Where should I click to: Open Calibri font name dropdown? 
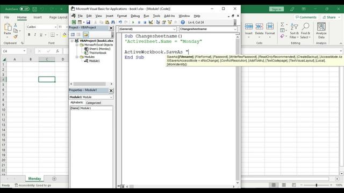click(x=55, y=27)
